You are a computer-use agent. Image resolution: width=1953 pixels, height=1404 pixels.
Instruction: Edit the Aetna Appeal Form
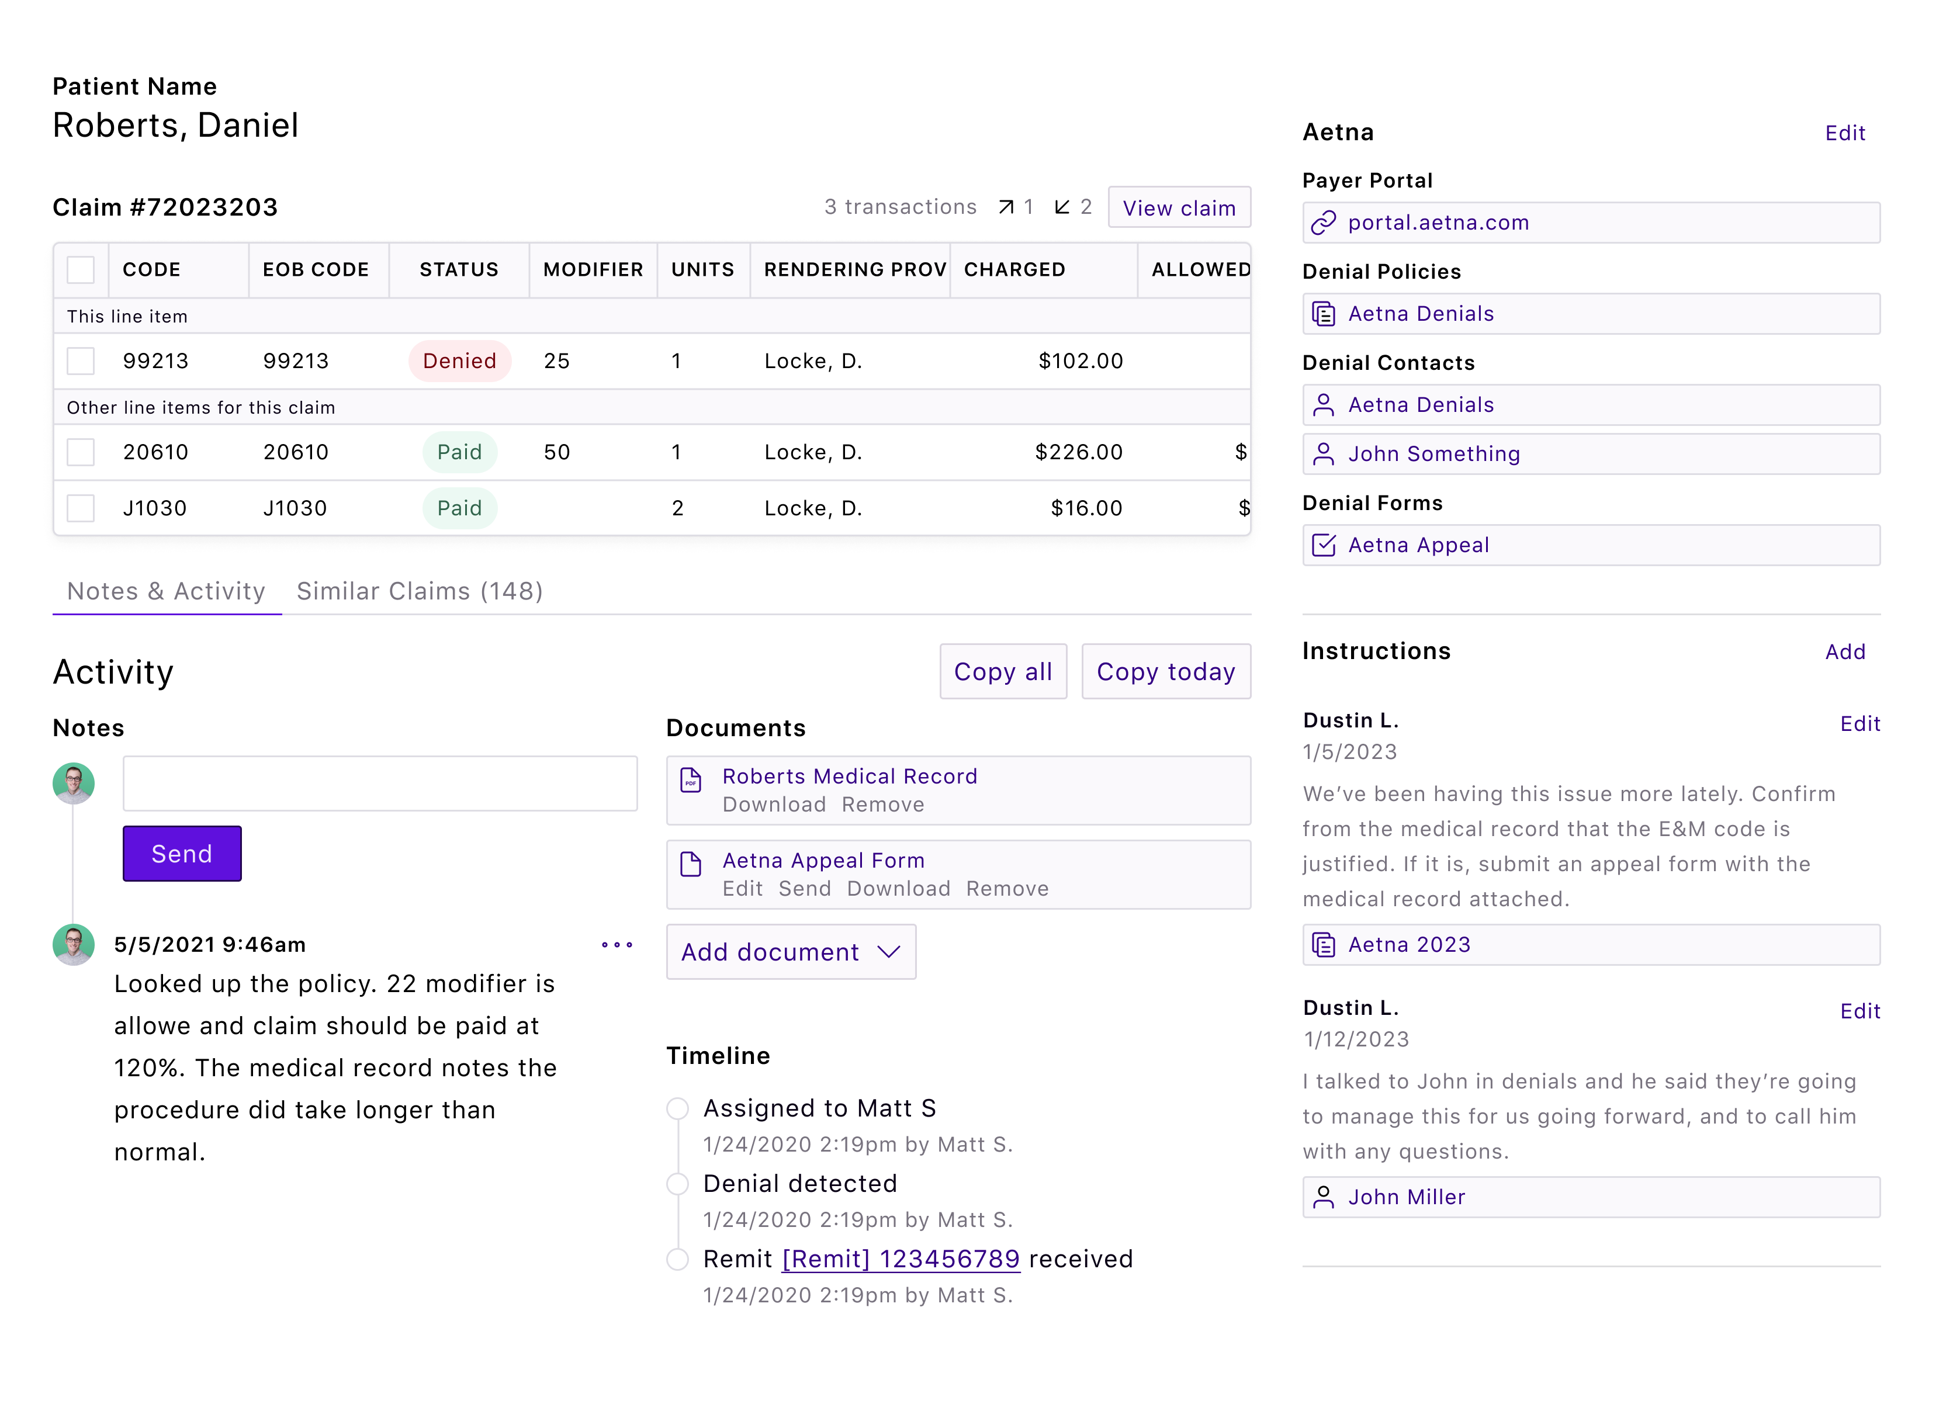[x=742, y=889]
